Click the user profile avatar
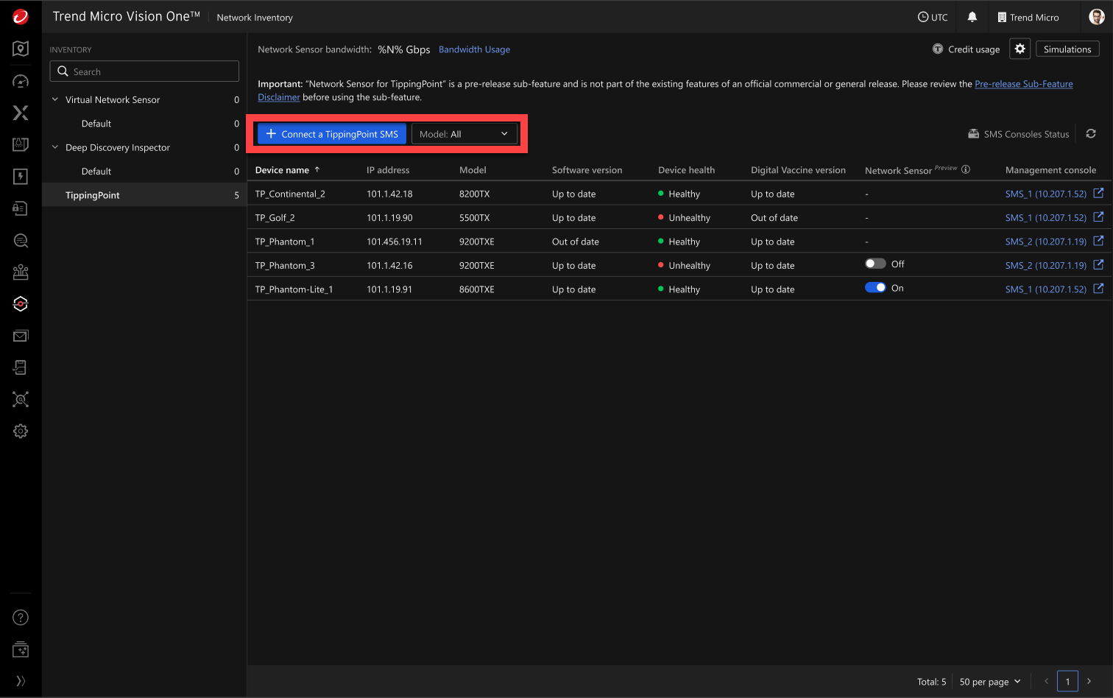This screenshot has height=698, width=1113. pyautogui.click(x=1096, y=17)
